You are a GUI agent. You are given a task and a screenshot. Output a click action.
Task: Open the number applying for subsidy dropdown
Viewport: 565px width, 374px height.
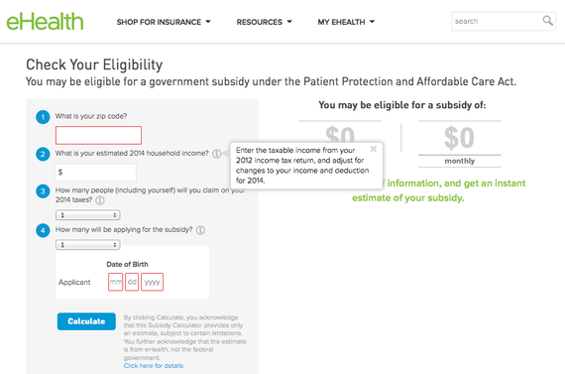[87, 245]
